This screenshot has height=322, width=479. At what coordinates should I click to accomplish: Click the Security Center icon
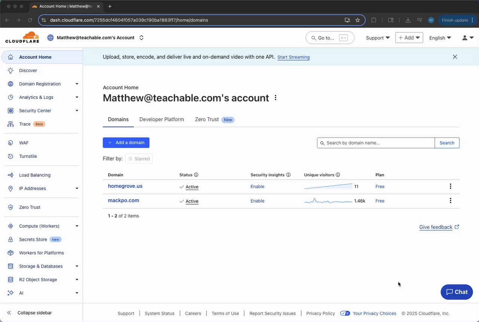pos(11,111)
